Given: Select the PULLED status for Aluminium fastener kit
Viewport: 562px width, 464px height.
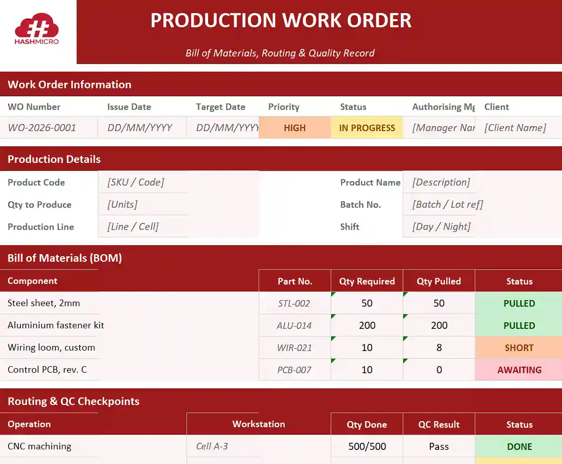Looking at the screenshot, I should (x=519, y=326).
